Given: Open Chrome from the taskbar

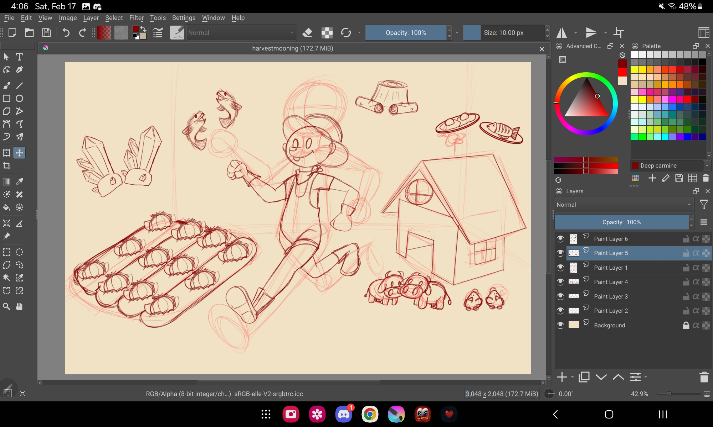Looking at the screenshot, I should point(370,414).
